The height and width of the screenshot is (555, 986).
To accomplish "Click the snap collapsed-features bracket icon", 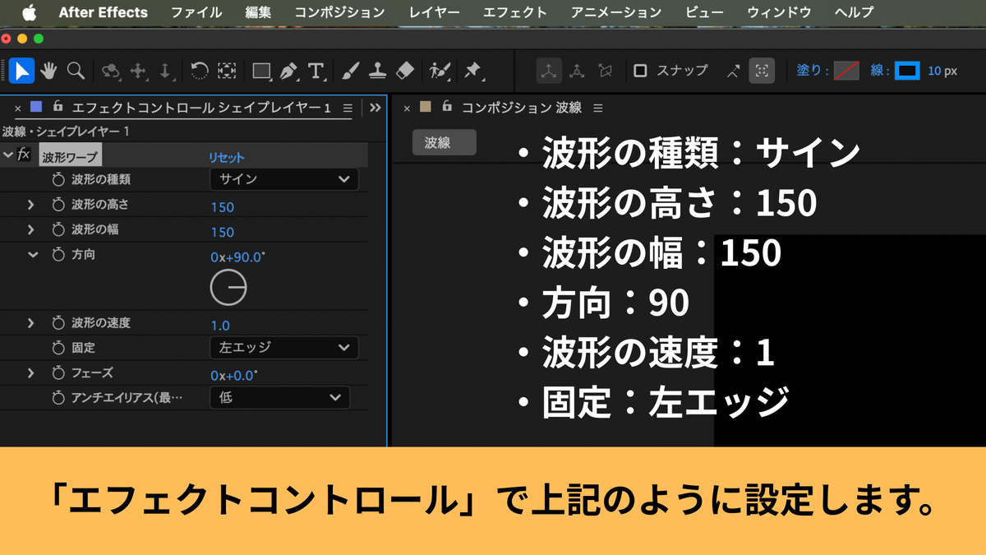I will pos(762,71).
